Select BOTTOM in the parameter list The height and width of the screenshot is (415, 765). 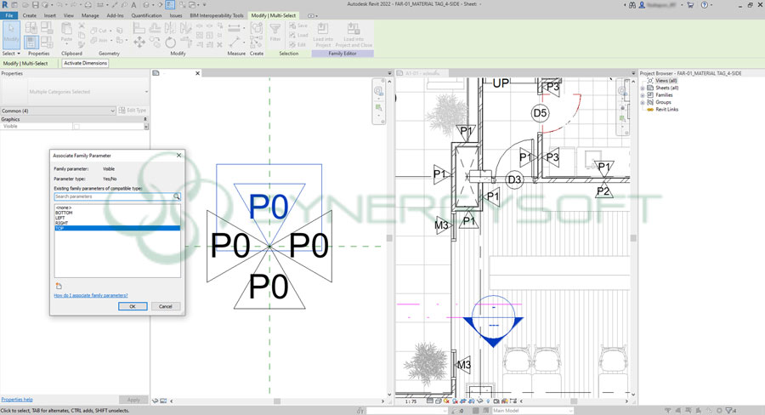coord(64,213)
